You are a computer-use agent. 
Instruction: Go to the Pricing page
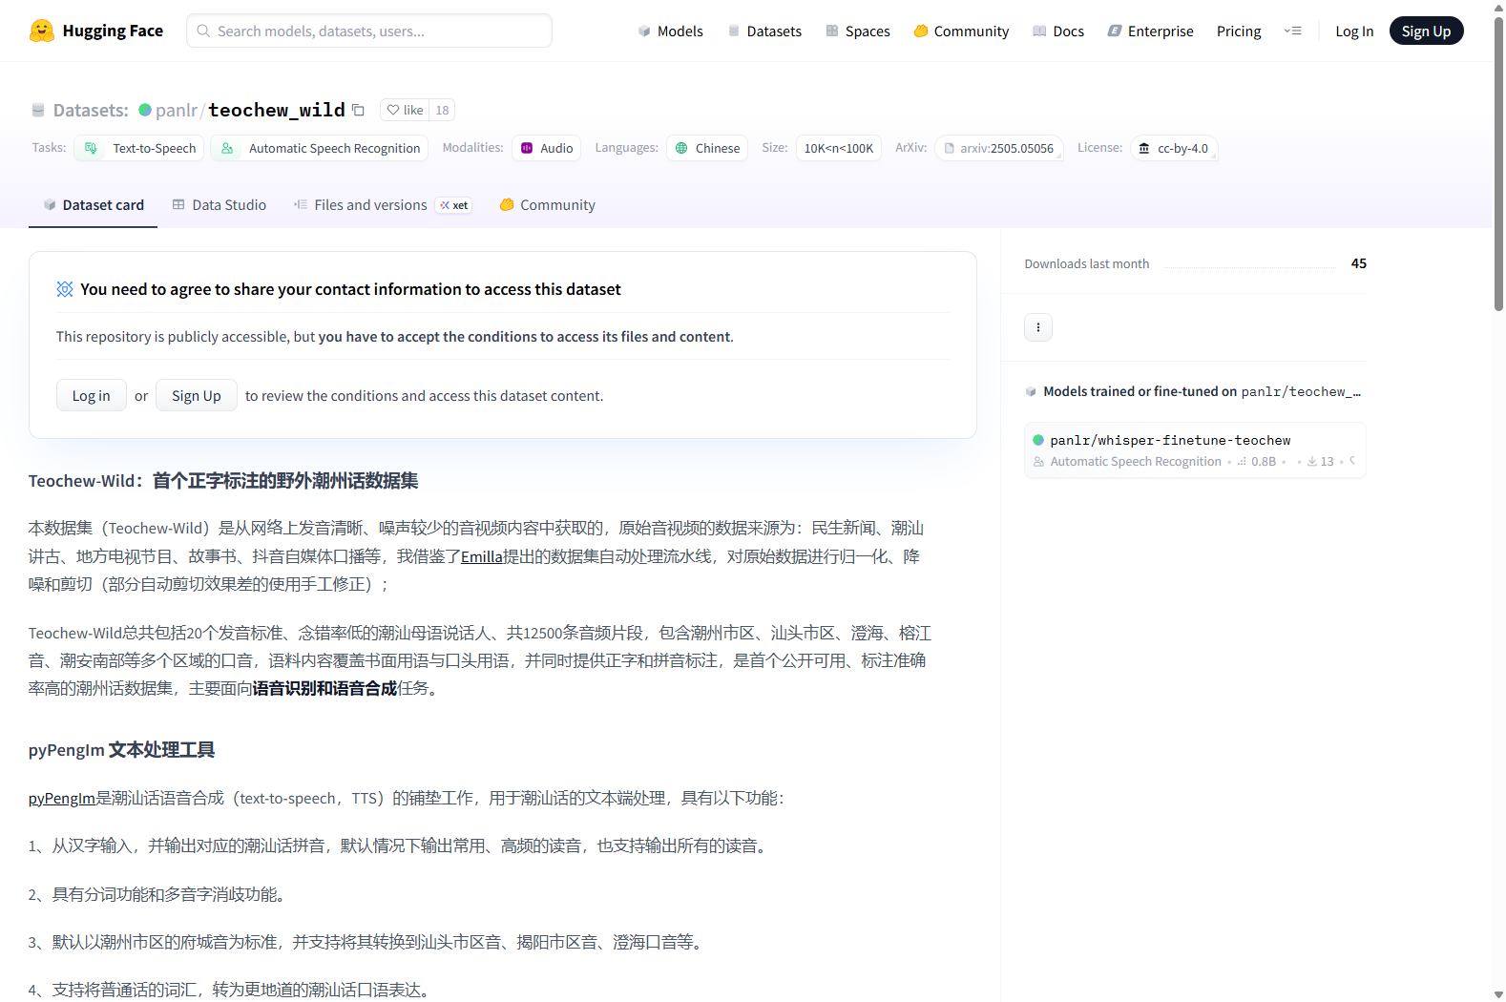click(x=1239, y=31)
